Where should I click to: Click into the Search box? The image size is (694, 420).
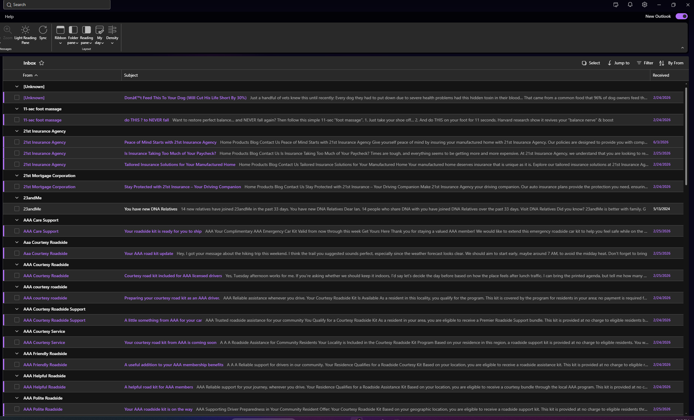(57, 5)
